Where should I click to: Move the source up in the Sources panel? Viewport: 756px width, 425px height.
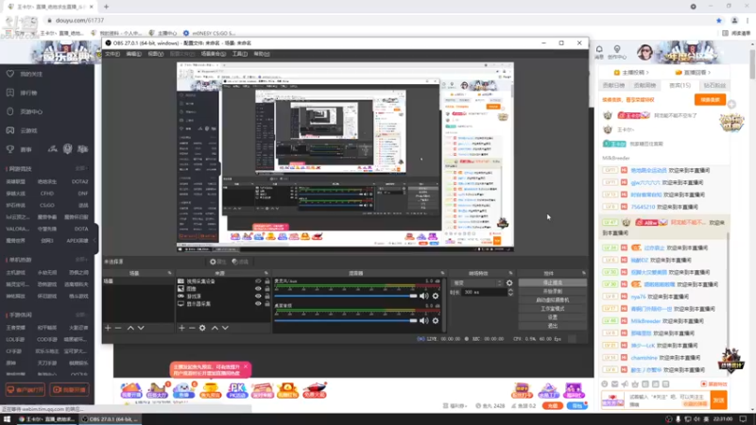pos(215,328)
